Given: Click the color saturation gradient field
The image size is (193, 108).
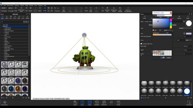Looking at the screenshot, I should coord(161,23).
